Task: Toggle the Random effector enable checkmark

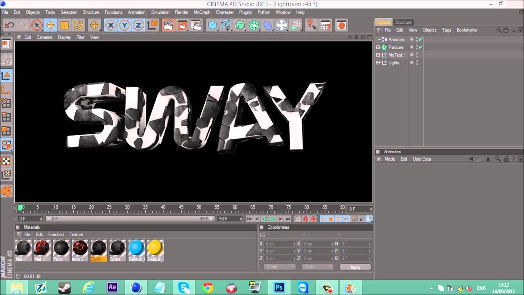Action: pos(420,39)
